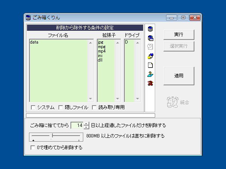Image resolution: width=226 pixels, height=169 pixels.
Task: Click the trash can icon in sidebar
Action: [x=150, y=29]
